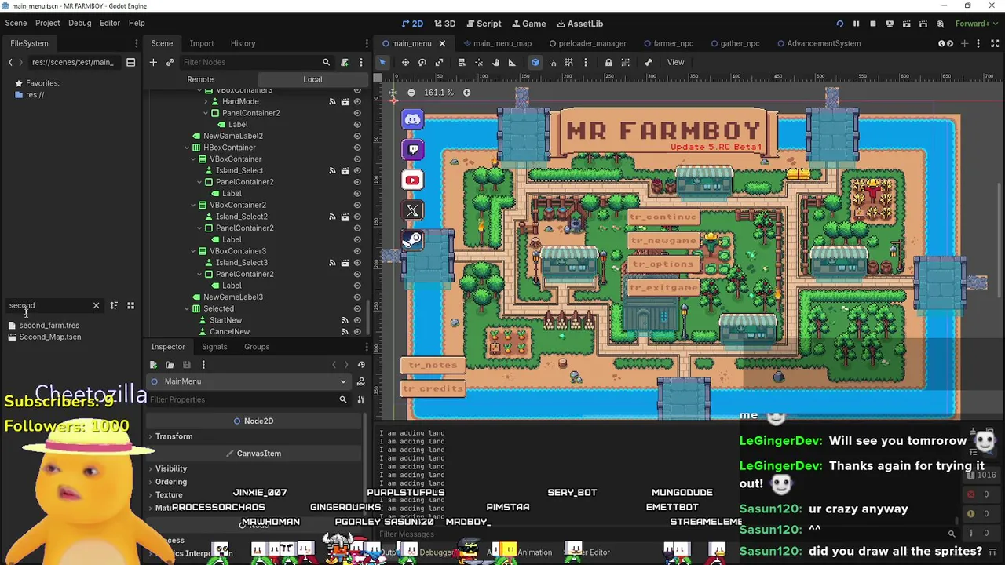Switch to the 2D workspace
Image resolution: width=1005 pixels, height=565 pixels.
412,24
